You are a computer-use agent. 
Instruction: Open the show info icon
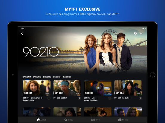(x=135, y=33)
